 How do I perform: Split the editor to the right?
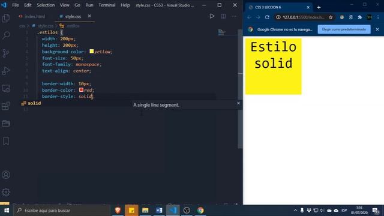point(223,16)
